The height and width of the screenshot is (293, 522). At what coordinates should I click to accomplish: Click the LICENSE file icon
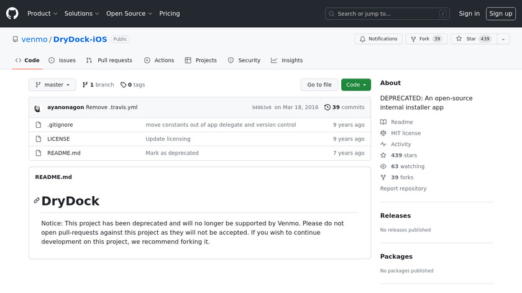coord(39,139)
